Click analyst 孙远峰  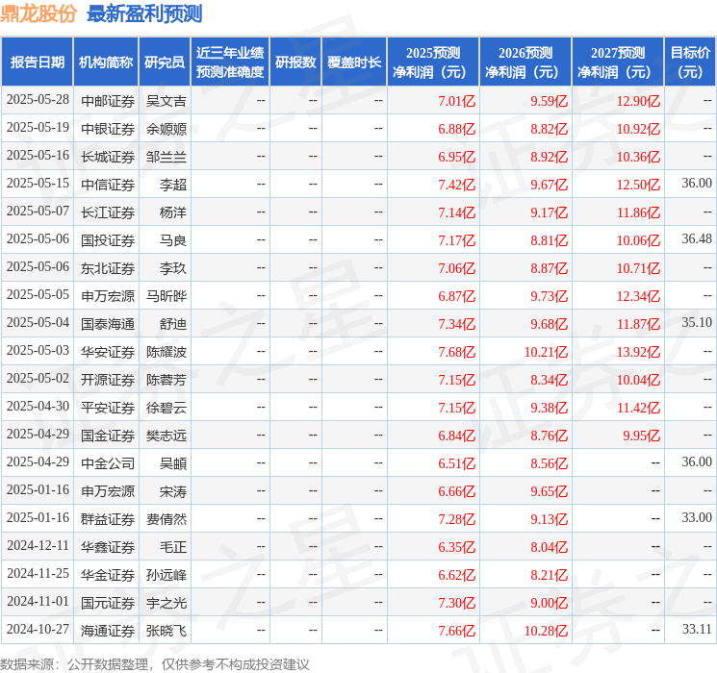166,575
